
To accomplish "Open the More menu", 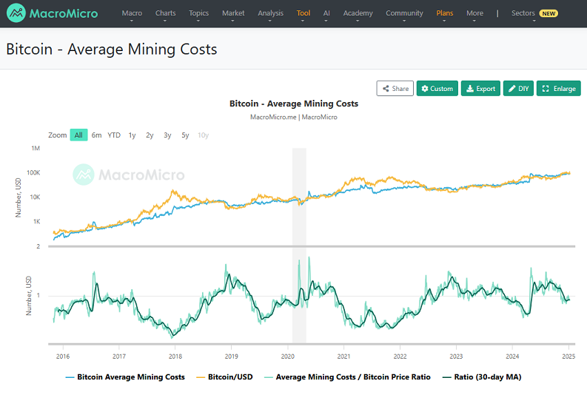I will coord(474,13).
